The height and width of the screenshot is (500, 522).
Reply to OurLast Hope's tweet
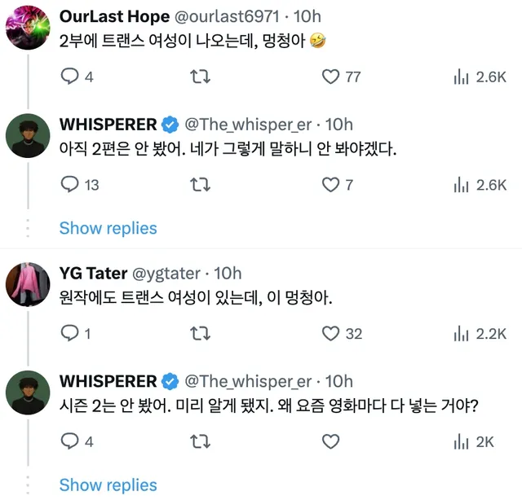(x=71, y=77)
